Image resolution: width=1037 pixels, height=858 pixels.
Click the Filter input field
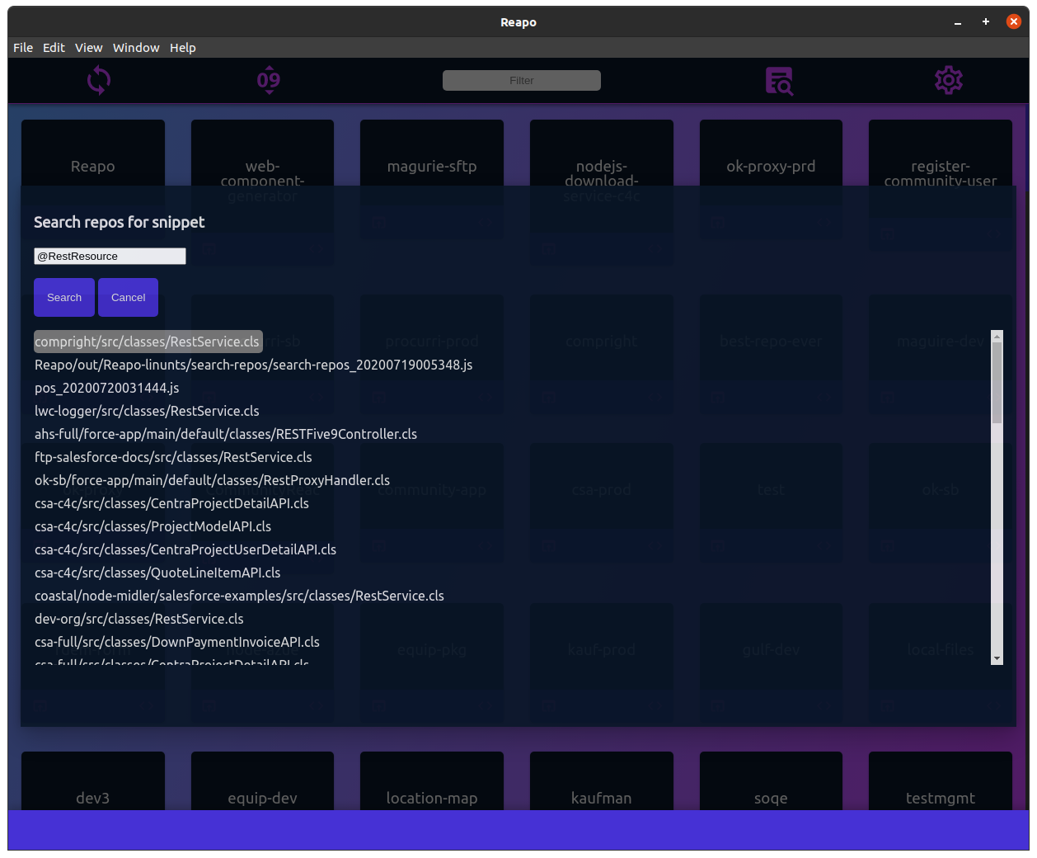pyautogui.click(x=522, y=80)
